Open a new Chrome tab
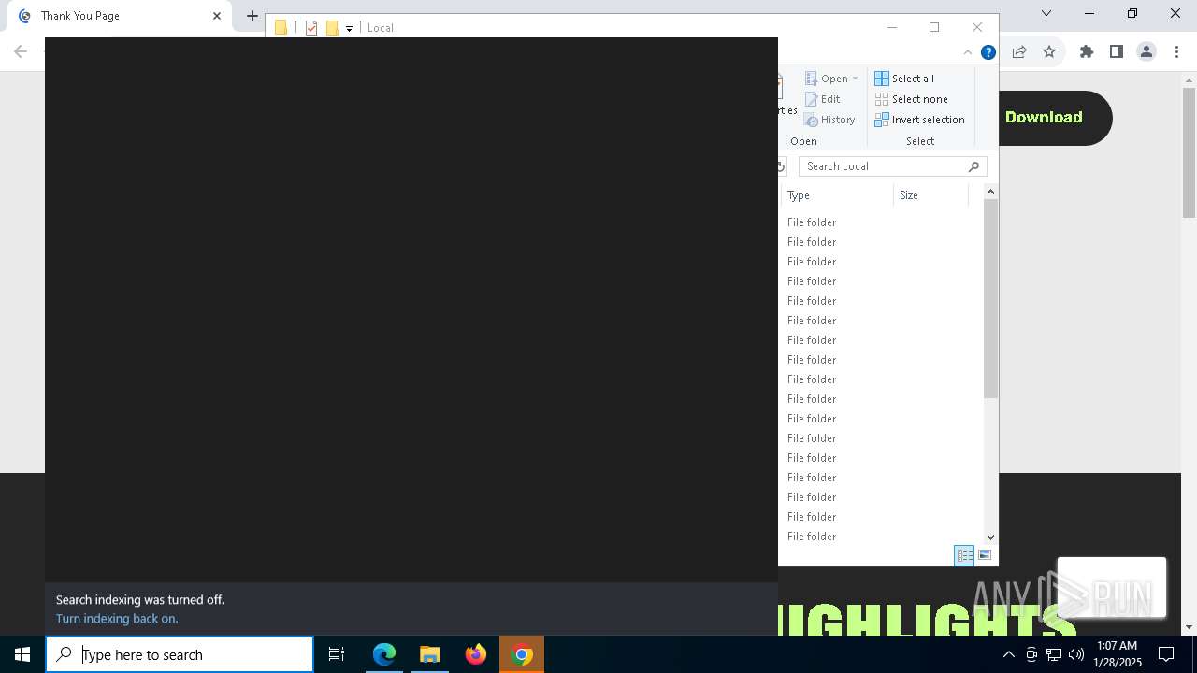This screenshot has height=673, width=1197. pos(252,16)
